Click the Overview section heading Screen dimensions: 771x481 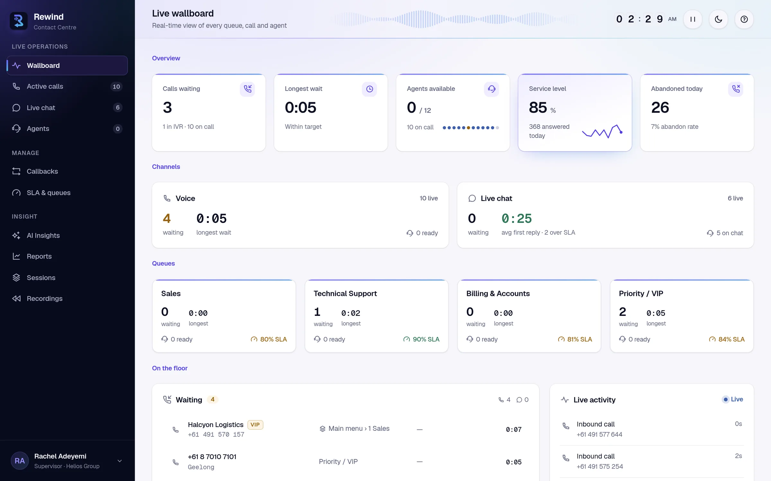click(x=166, y=58)
